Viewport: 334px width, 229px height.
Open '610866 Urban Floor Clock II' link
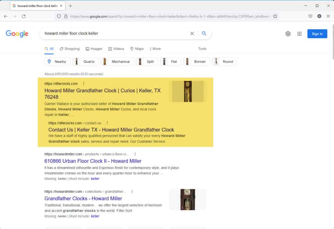[x=93, y=161]
